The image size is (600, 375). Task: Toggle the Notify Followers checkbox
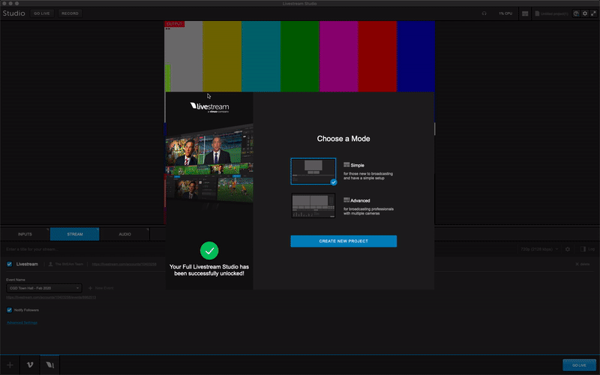click(10, 310)
